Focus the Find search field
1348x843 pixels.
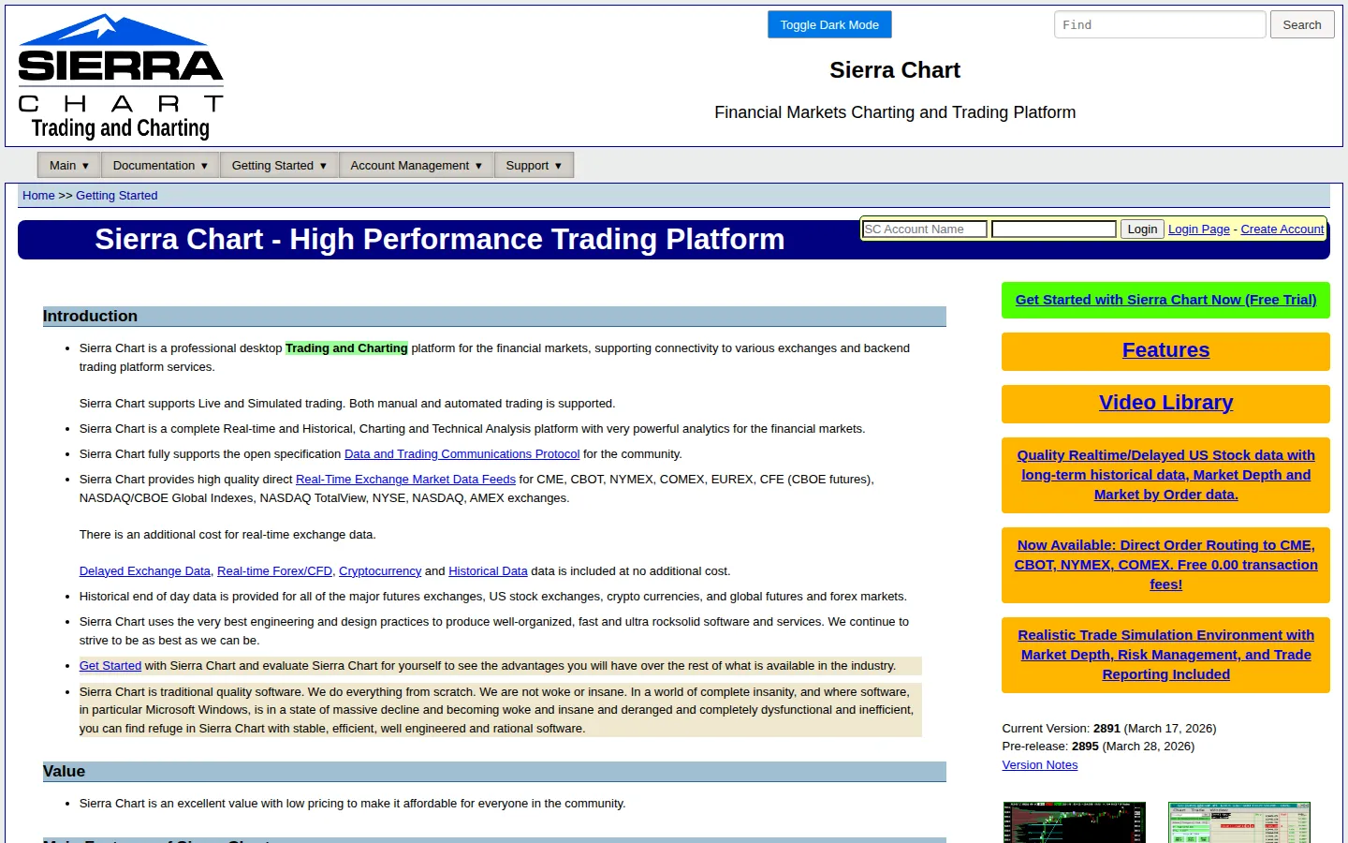pyautogui.click(x=1160, y=25)
